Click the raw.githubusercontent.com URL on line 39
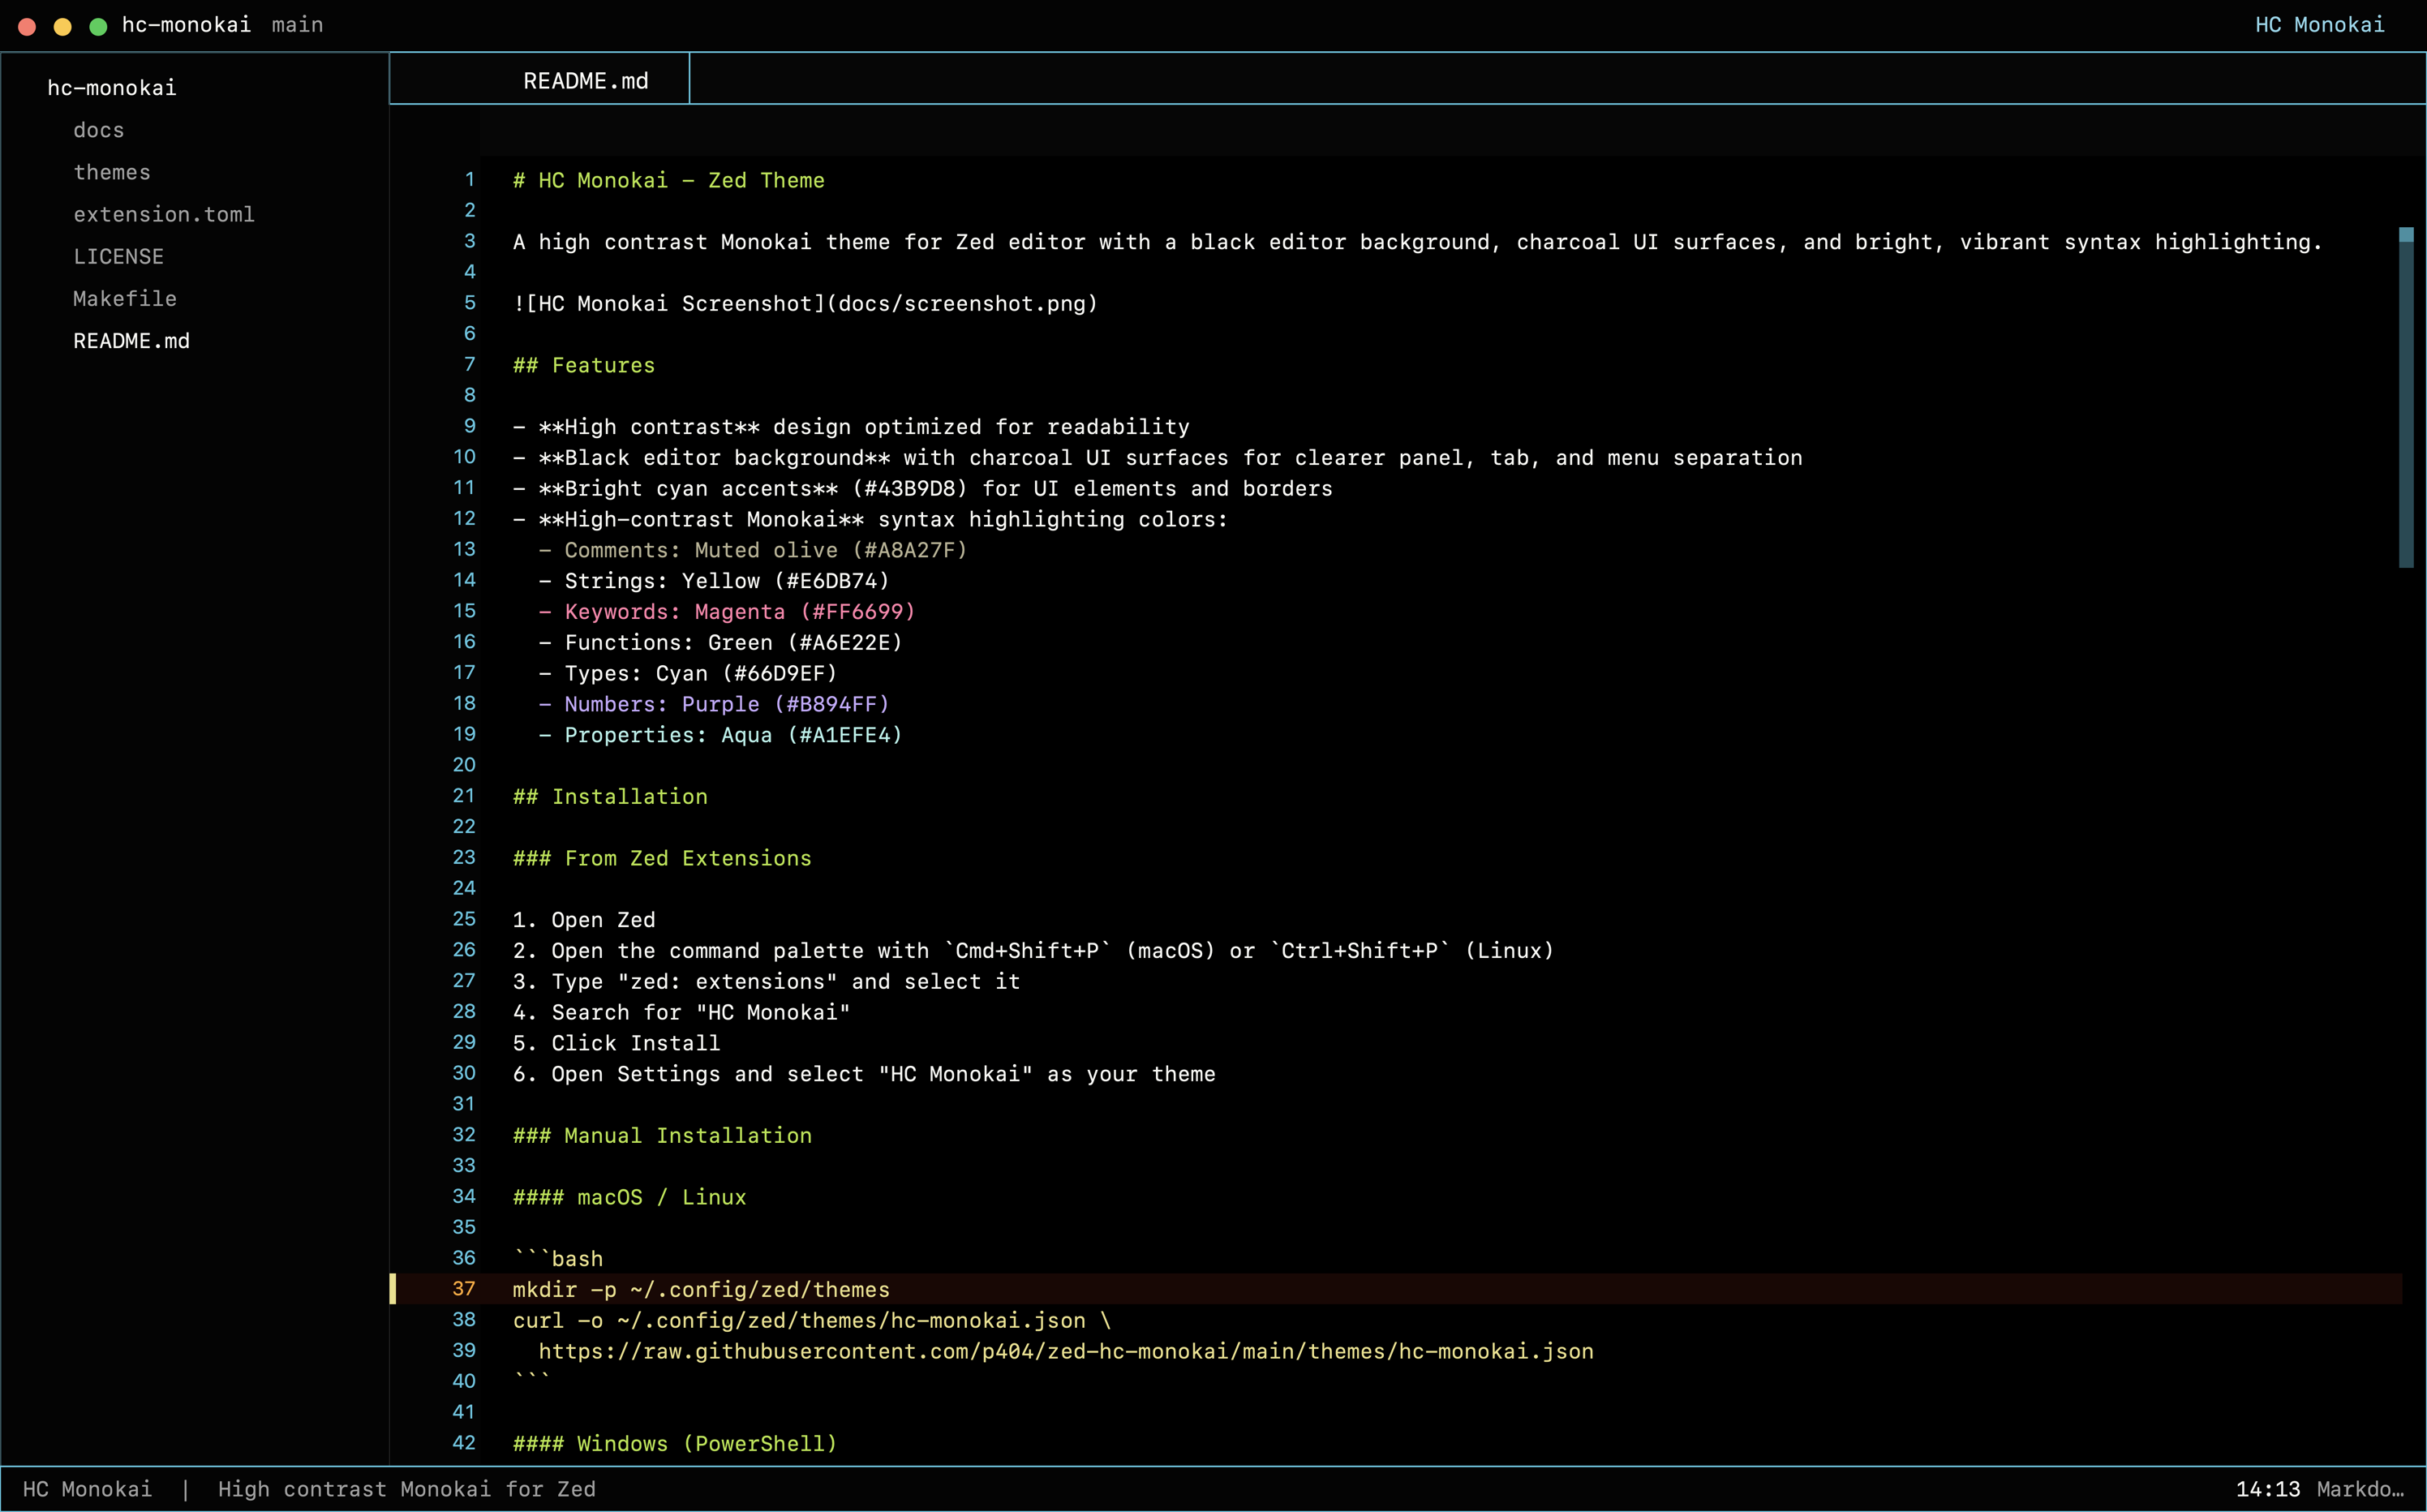 1066,1352
